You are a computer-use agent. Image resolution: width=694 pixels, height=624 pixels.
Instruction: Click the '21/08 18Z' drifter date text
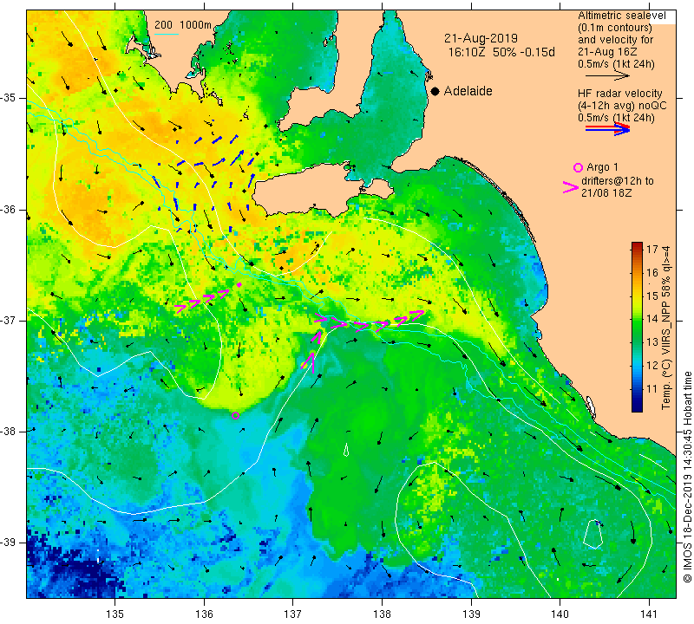[x=606, y=193]
